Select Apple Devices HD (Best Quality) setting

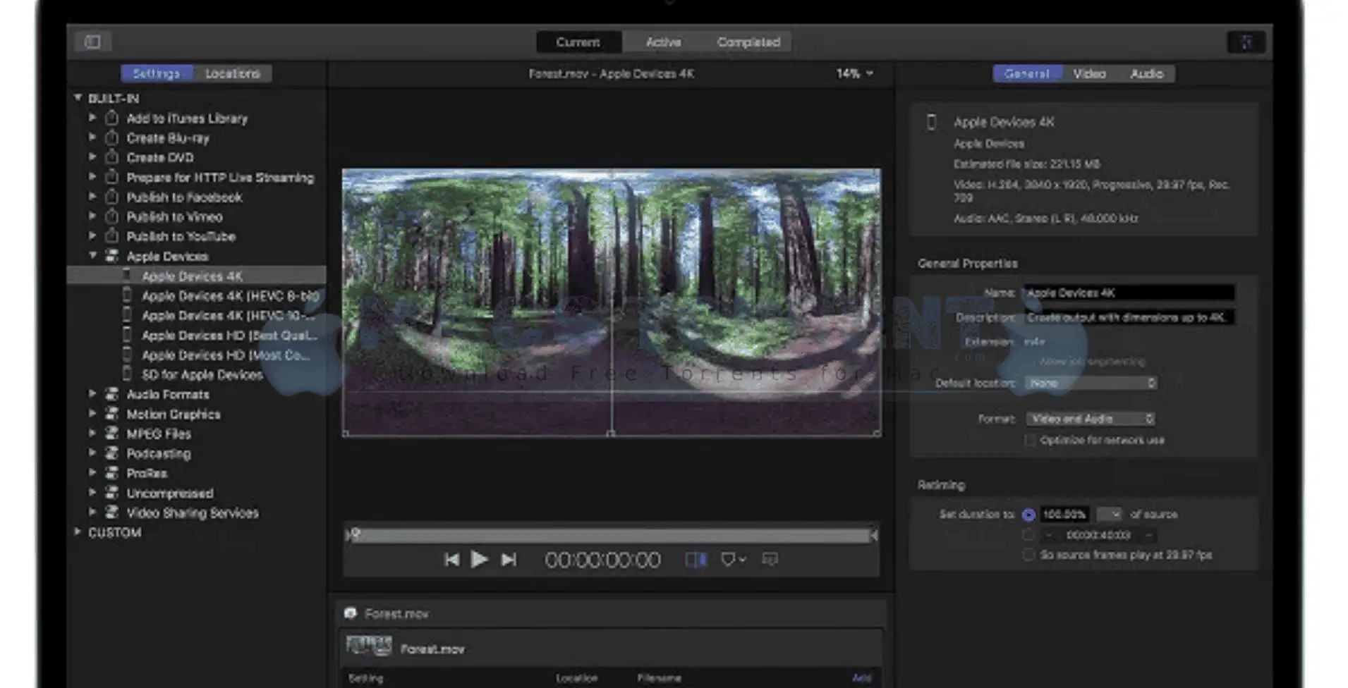coord(197,336)
